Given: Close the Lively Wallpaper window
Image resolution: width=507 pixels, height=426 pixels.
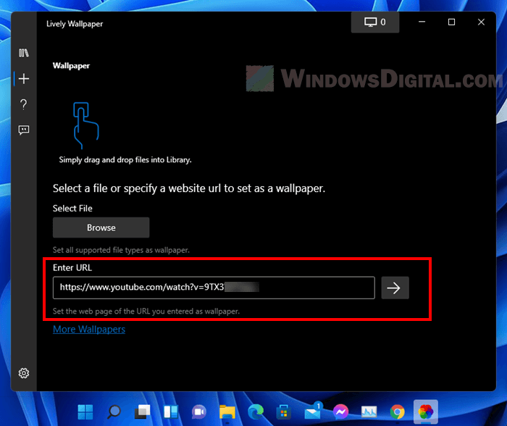Looking at the screenshot, I should [x=481, y=22].
